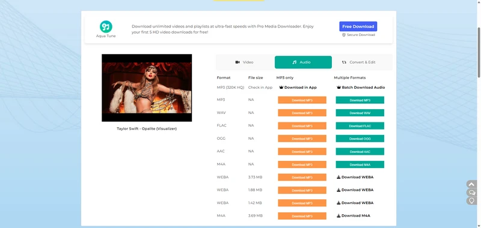The width and height of the screenshot is (481, 228).
Task: Click orange Download MP3 in FLAC row
Action: coord(302,126)
